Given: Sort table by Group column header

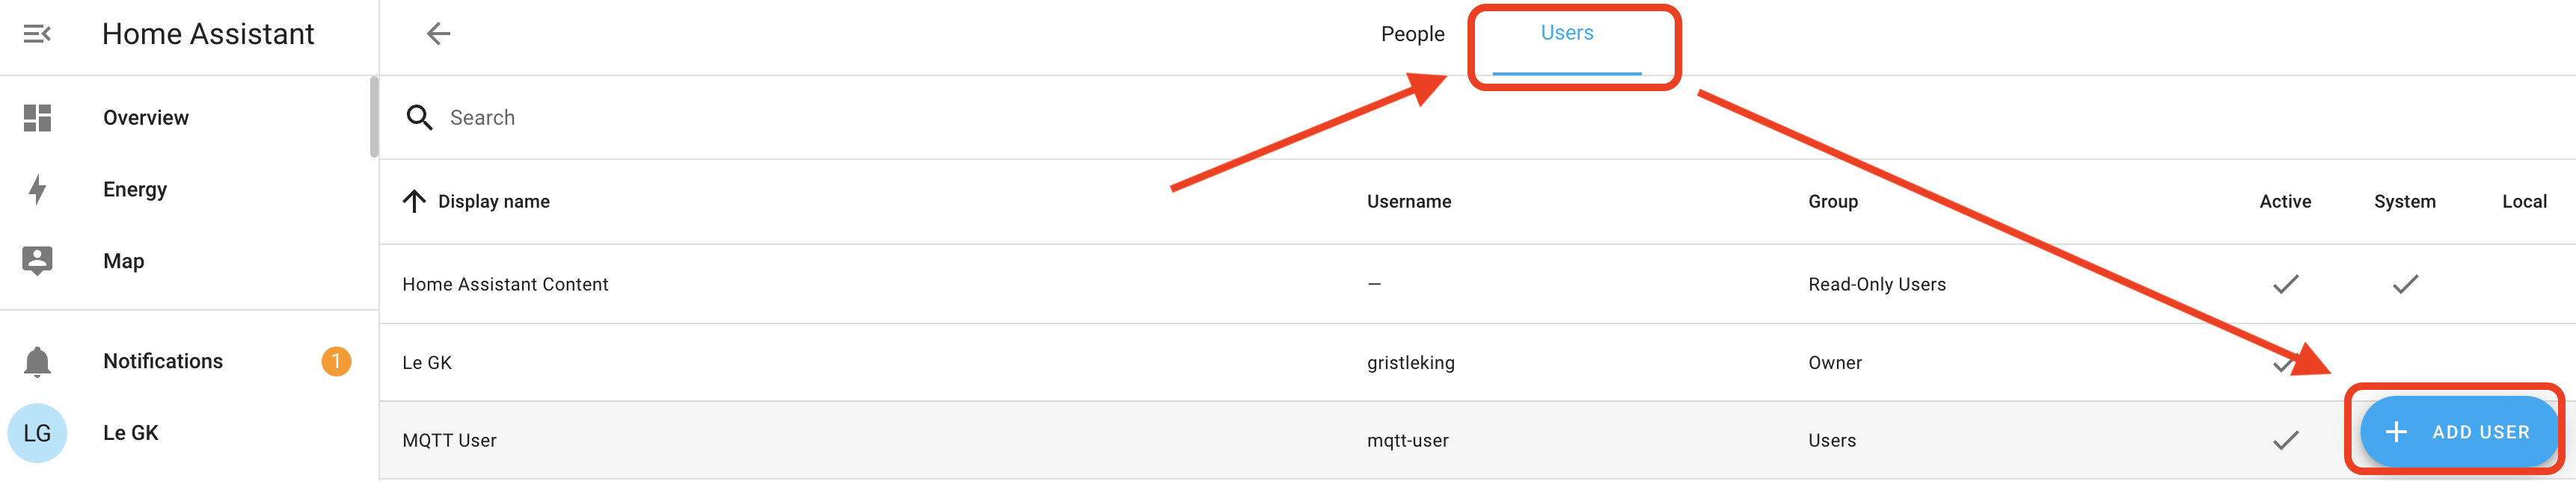Looking at the screenshot, I should (1832, 202).
